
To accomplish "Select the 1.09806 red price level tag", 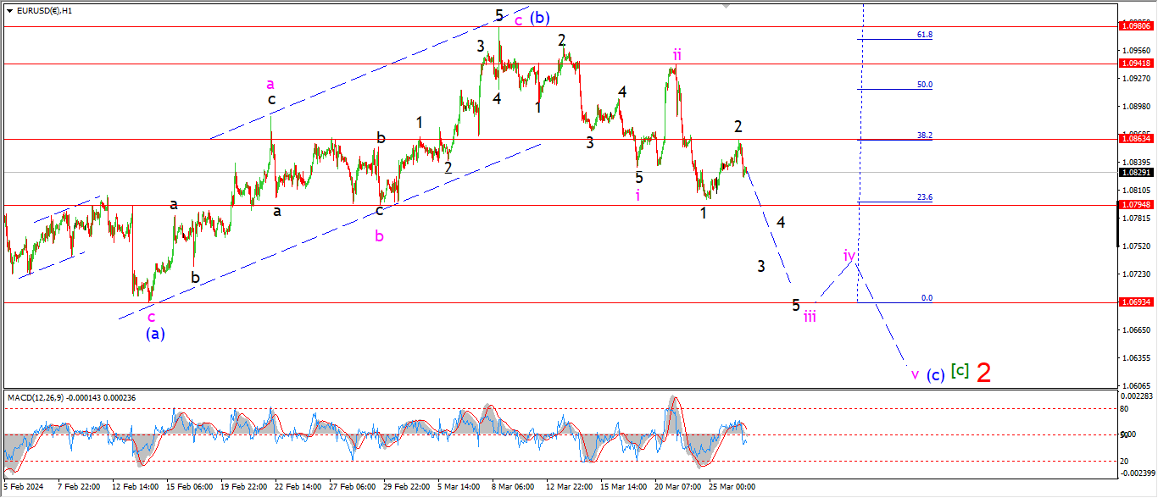I will (1137, 26).
